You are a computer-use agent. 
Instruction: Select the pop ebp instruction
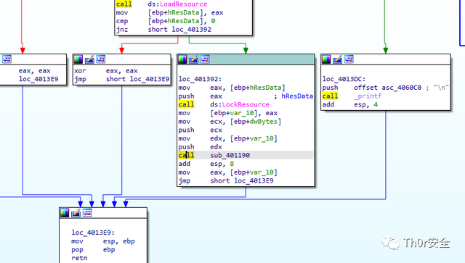tap(93, 250)
